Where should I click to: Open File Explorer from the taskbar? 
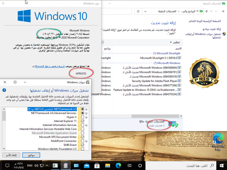(x=108, y=166)
